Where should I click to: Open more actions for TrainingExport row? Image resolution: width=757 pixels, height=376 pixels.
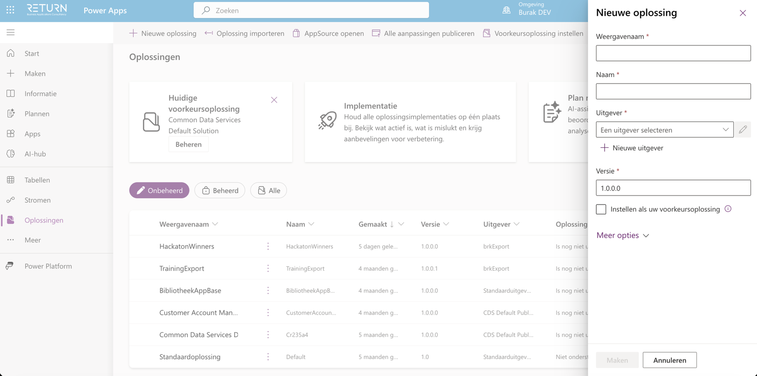(x=268, y=268)
